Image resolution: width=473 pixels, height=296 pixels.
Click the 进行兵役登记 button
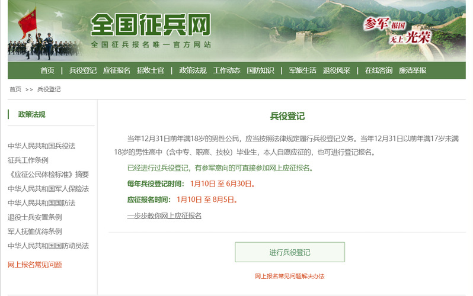[290, 252]
